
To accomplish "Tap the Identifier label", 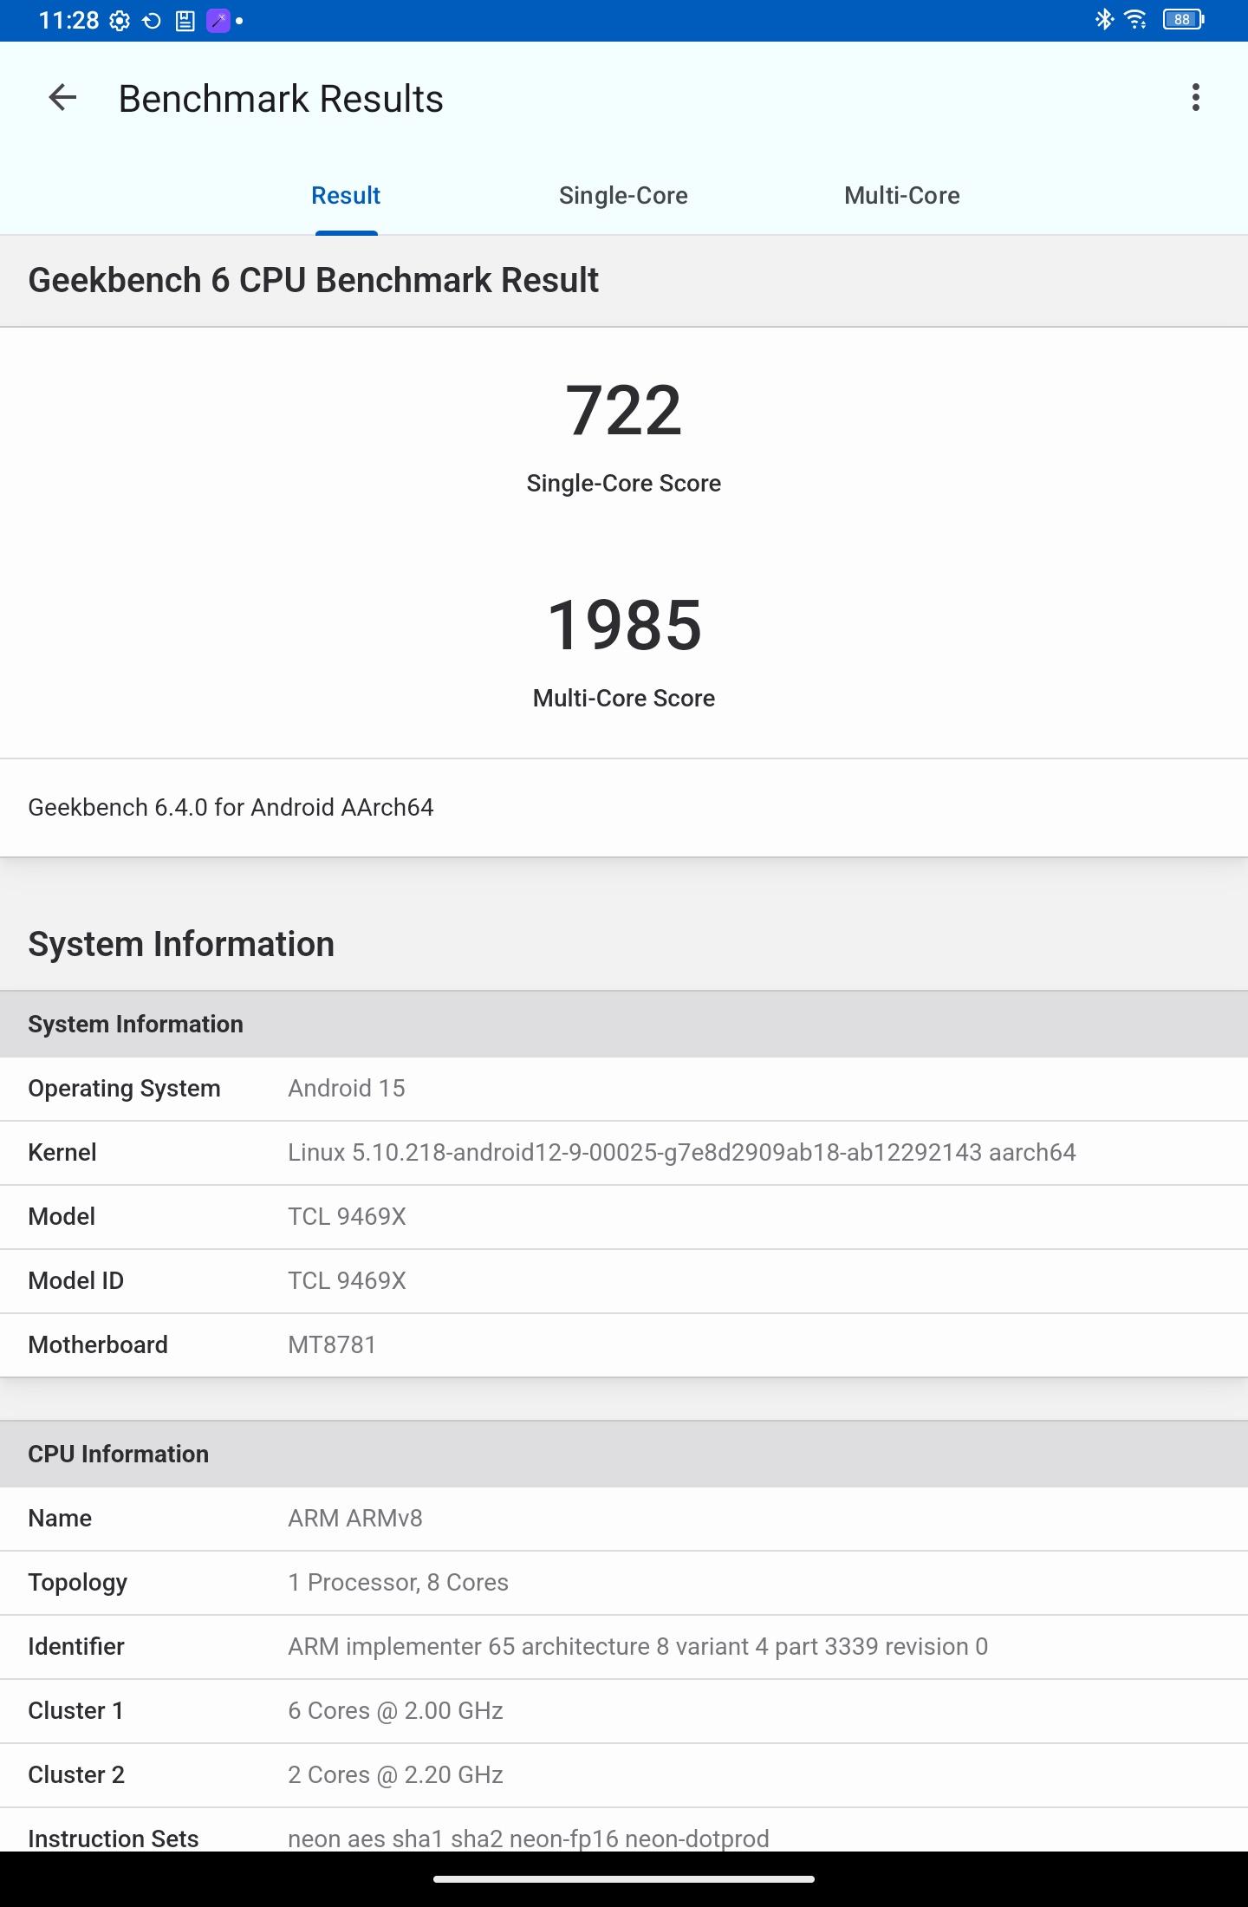I will tap(76, 1647).
